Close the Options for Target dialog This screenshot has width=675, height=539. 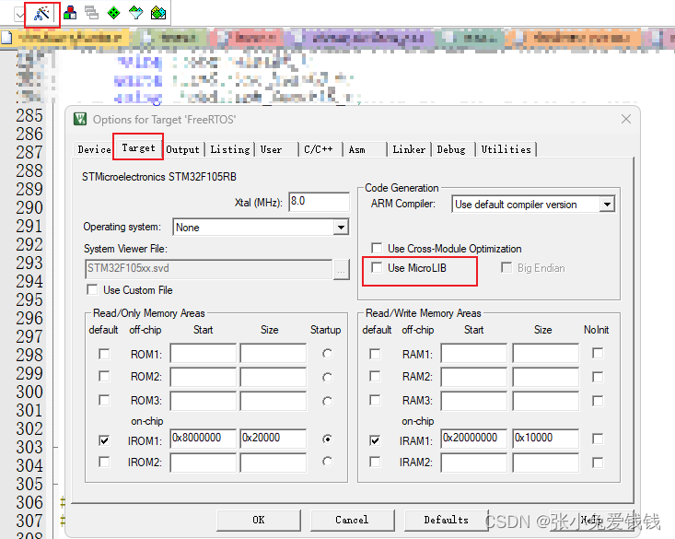[626, 119]
